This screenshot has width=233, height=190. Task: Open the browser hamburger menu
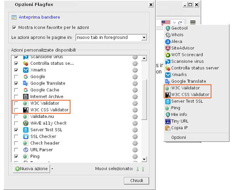pos(193,22)
